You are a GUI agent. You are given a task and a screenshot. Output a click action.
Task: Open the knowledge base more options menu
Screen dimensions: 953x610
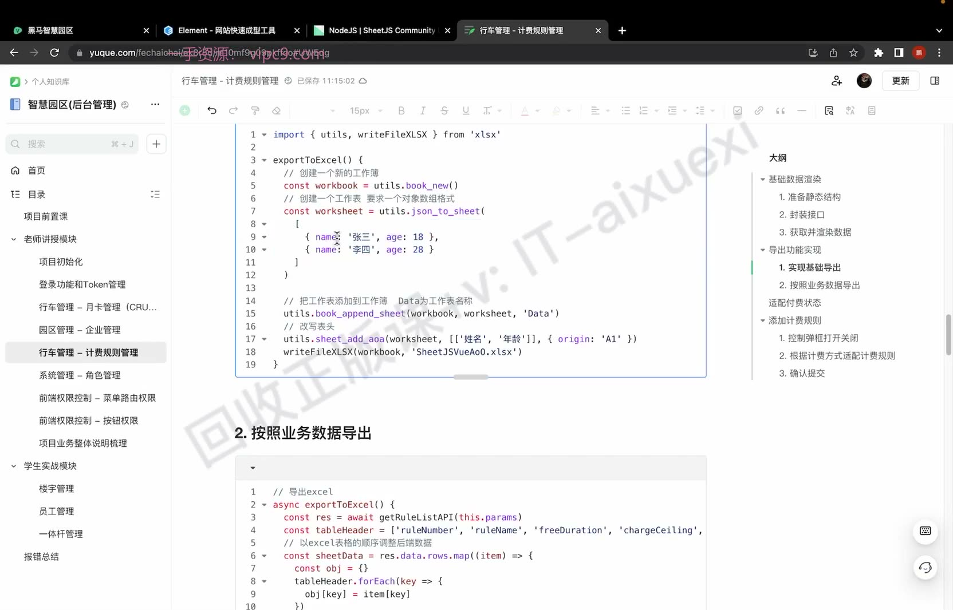[155, 104]
